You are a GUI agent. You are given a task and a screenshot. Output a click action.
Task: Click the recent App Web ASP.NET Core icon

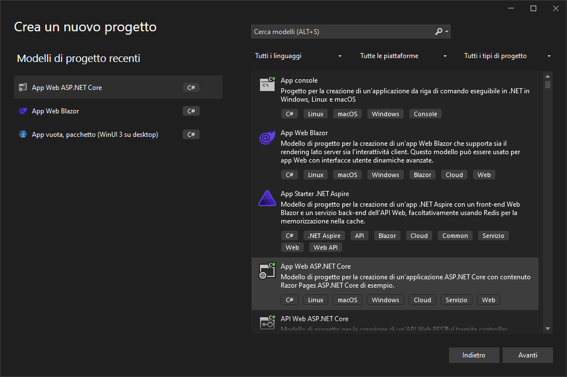(x=23, y=87)
